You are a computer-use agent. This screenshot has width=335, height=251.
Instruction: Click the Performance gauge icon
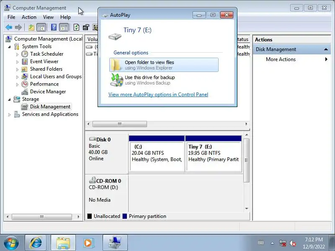25,84
